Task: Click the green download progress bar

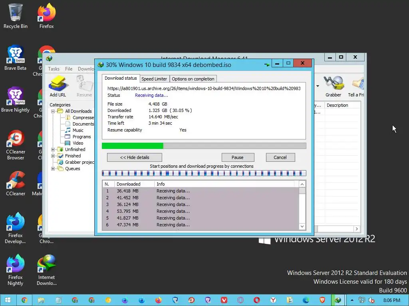Action: [x=204, y=146]
